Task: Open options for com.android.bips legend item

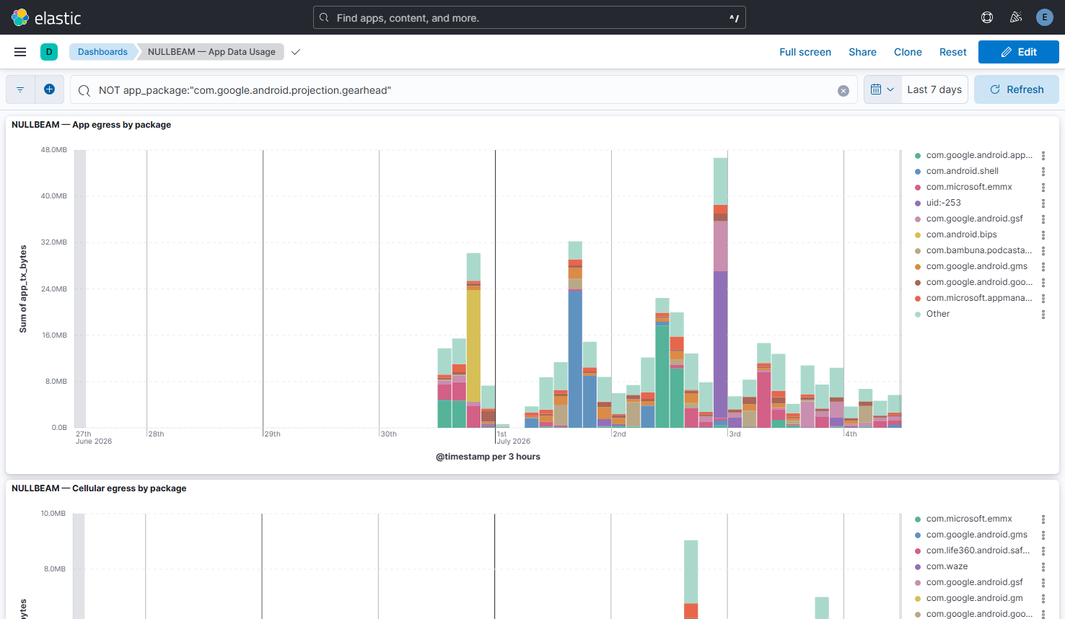Action: coord(1043,234)
